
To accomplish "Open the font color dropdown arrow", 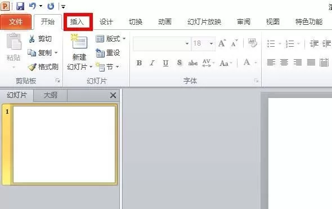I will (x=255, y=63).
